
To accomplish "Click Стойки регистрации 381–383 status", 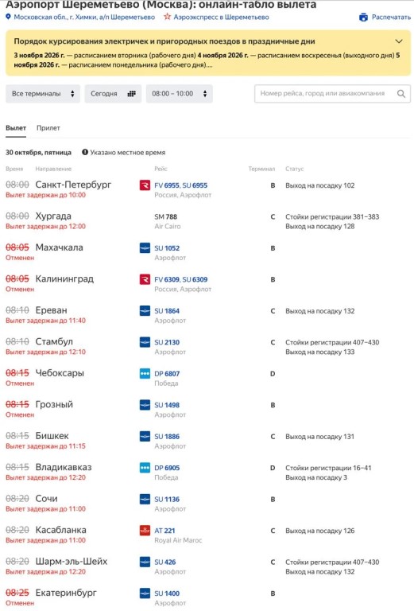I will click(x=332, y=216).
